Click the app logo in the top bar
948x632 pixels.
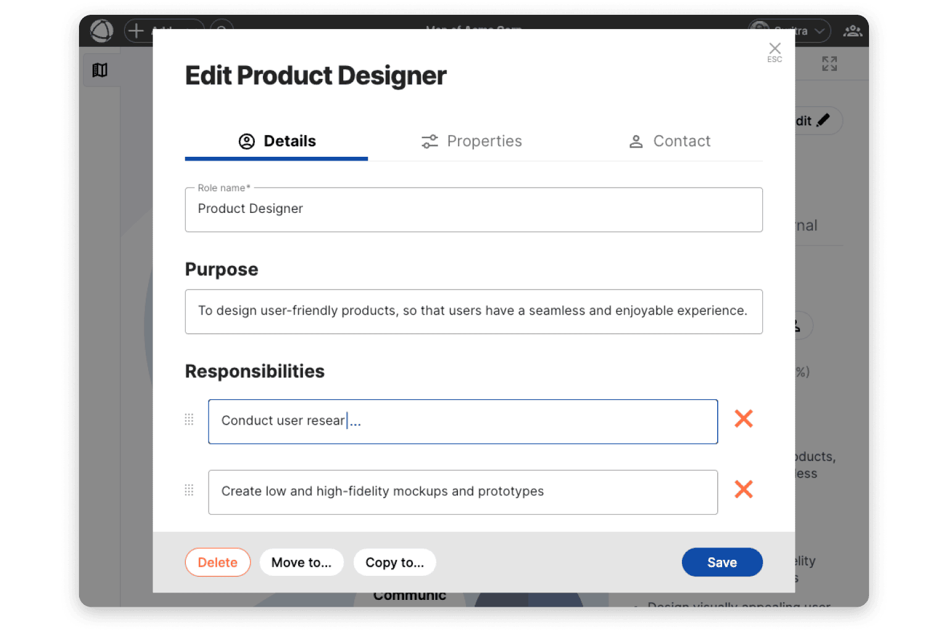pyautogui.click(x=102, y=30)
